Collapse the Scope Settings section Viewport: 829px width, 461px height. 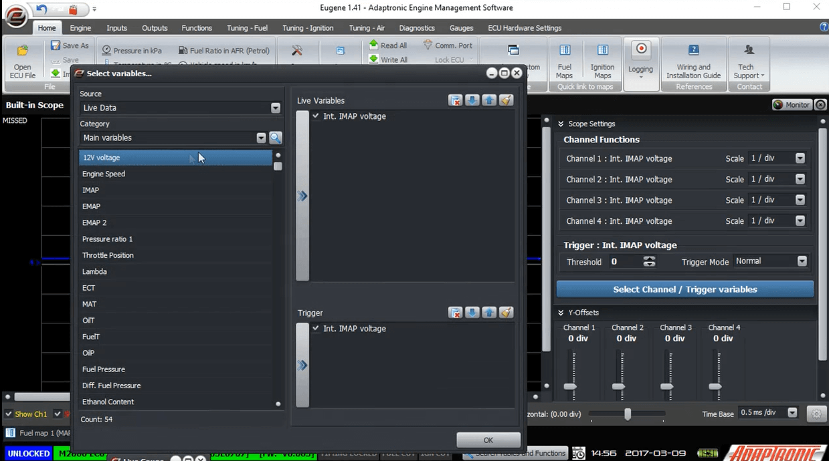(x=561, y=124)
